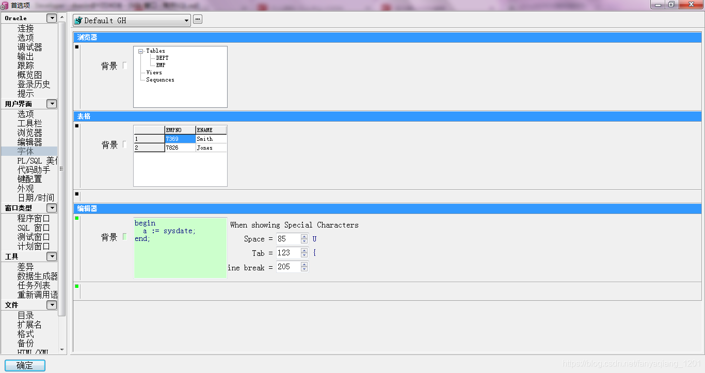Select DEPT in the browser preview tree
This screenshot has width=705, height=373.
tap(162, 58)
